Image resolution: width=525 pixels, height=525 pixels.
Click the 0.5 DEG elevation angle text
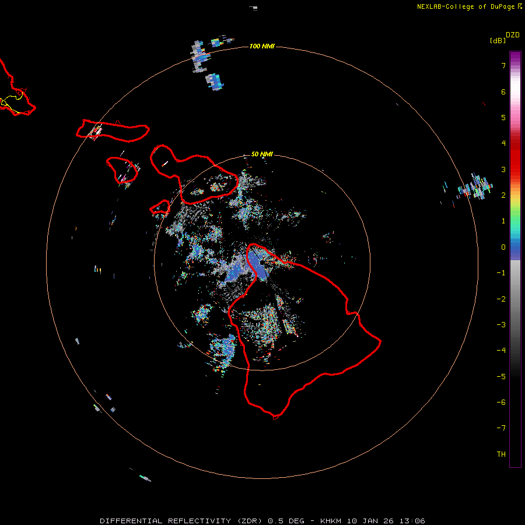click(x=286, y=521)
